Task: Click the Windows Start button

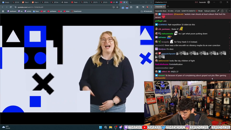Action: 101,127
